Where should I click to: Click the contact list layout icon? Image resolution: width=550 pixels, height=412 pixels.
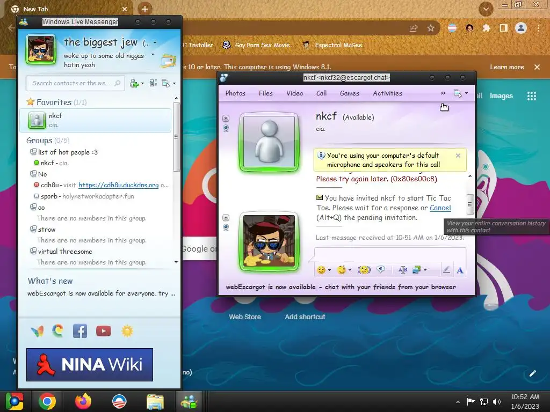click(x=153, y=83)
